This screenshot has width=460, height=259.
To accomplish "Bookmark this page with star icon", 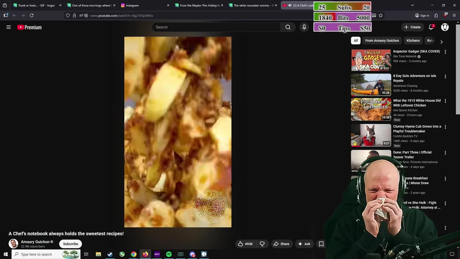I will click(381, 15).
